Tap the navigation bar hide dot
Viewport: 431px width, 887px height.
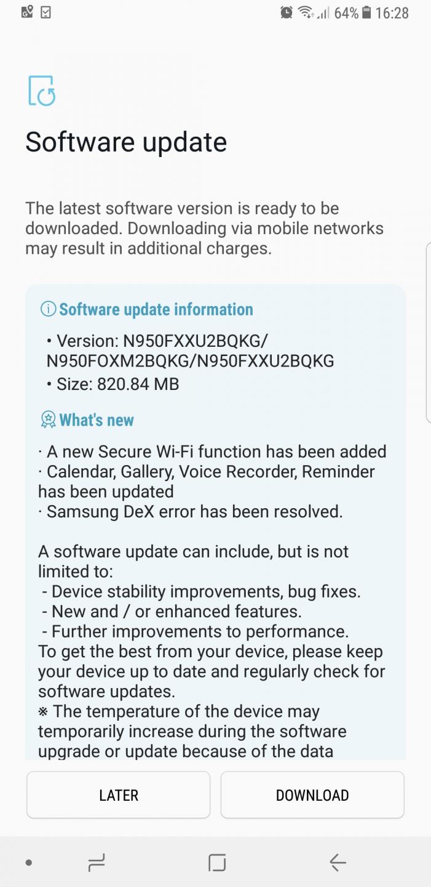pyautogui.click(x=28, y=863)
